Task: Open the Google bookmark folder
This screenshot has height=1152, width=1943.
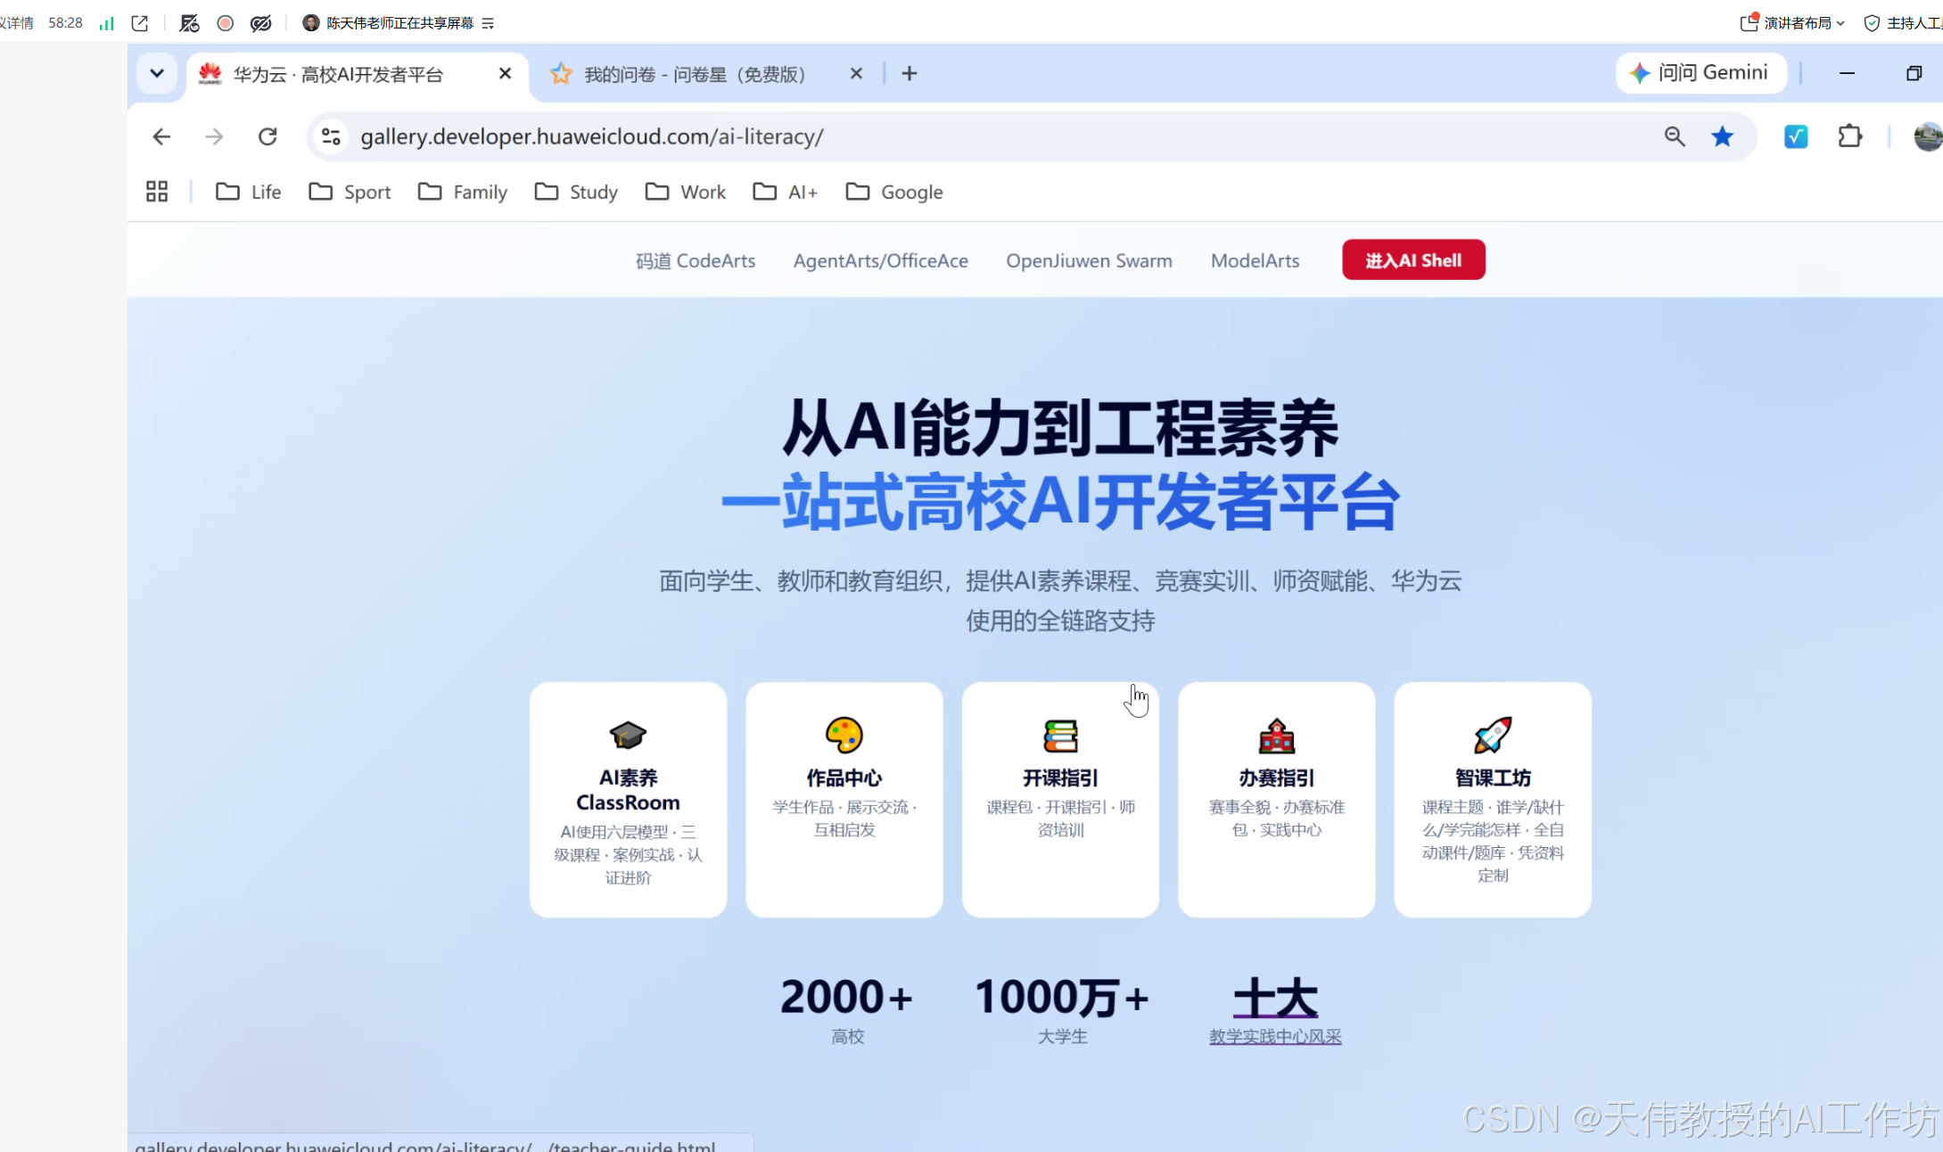Action: tap(894, 192)
